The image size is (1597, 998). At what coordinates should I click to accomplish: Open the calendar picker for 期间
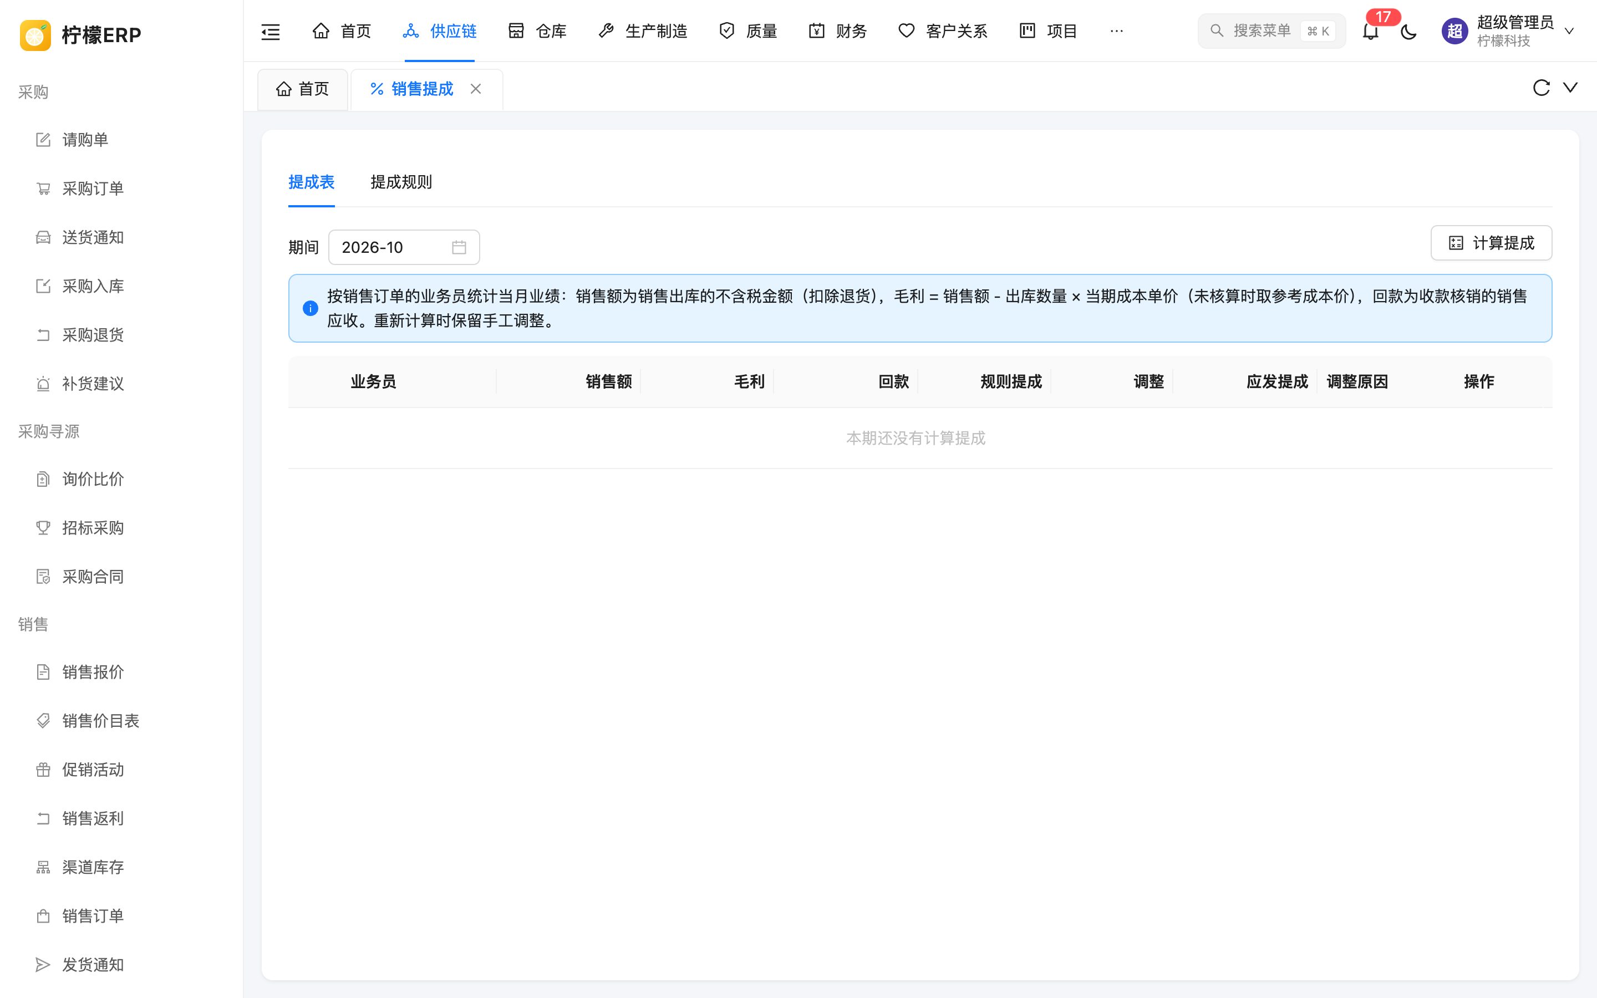[459, 247]
